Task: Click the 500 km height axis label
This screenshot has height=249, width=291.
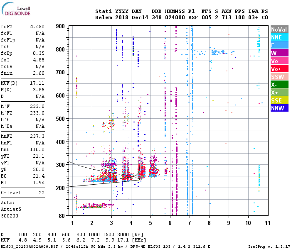Action: click(x=60, y=119)
